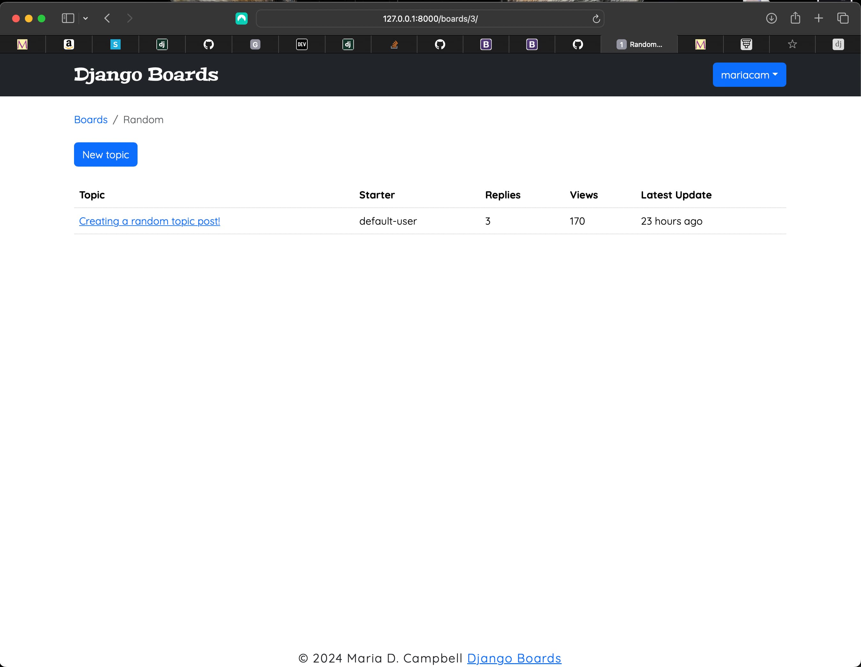
Task: Open the Django Boards footer link
Action: 514,658
